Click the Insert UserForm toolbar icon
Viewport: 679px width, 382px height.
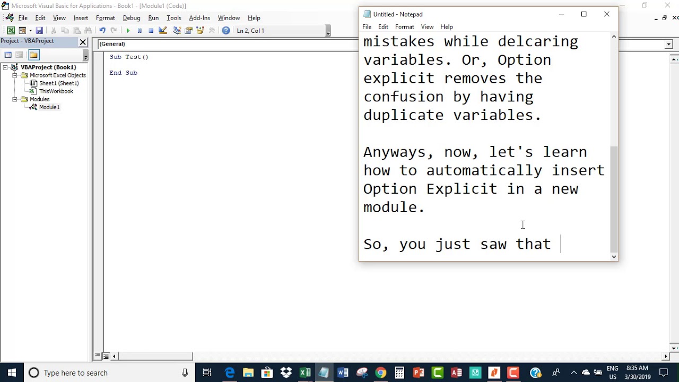click(22, 31)
